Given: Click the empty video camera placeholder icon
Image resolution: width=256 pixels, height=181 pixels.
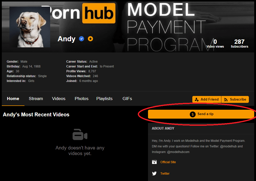Looking at the screenshot, I should pyautogui.click(x=80, y=135).
